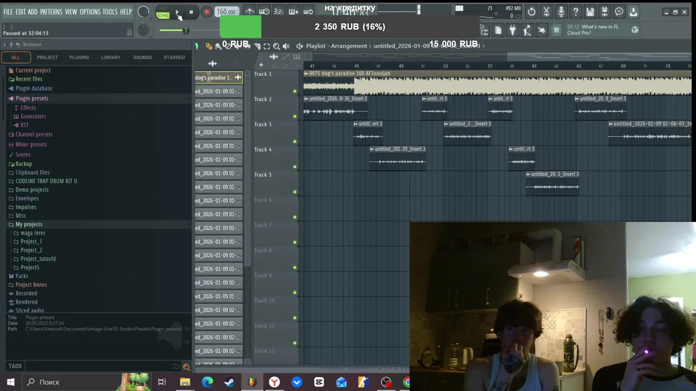696x391 pixels.
Task: Stop playback with the stop button
Action: [x=191, y=12]
